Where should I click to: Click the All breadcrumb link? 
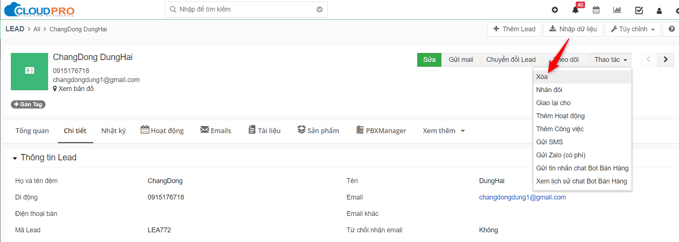click(37, 29)
